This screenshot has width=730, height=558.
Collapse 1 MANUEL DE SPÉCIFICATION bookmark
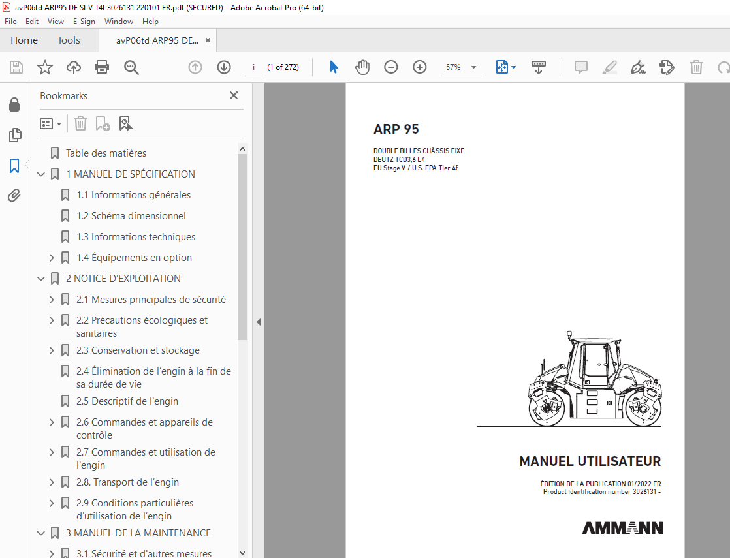click(x=41, y=174)
